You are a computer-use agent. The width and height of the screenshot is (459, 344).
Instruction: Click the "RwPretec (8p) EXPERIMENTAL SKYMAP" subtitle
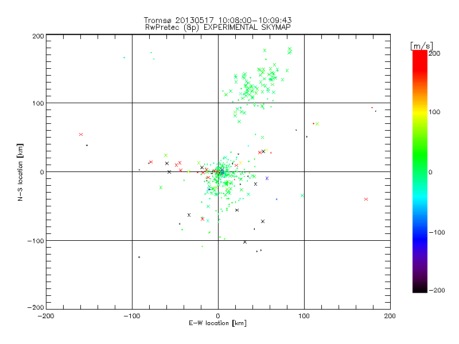218,28
